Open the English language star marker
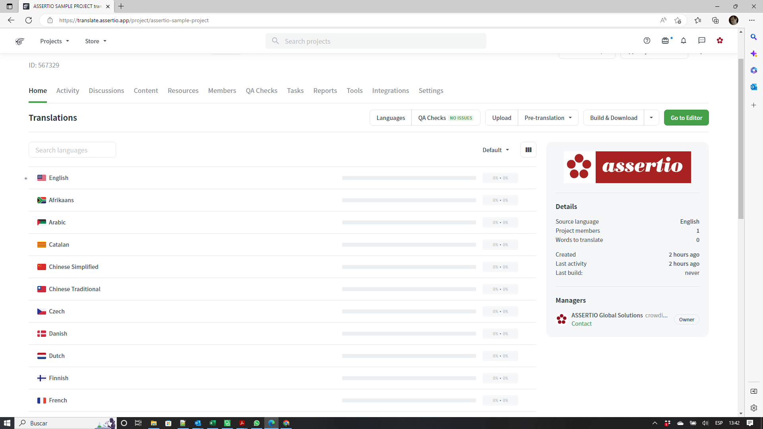This screenshot has height=429, width=763. [x=26, y=178]
